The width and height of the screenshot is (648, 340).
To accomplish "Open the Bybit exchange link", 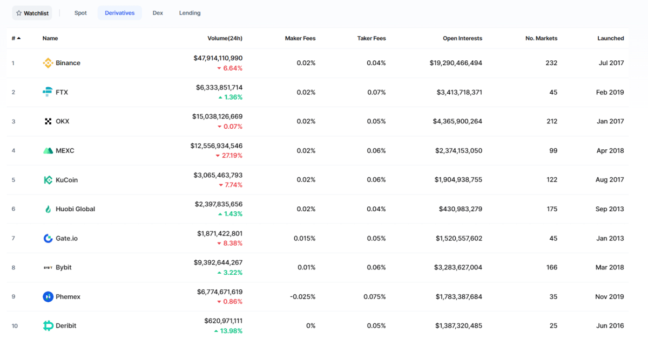I will coord(64,267).
